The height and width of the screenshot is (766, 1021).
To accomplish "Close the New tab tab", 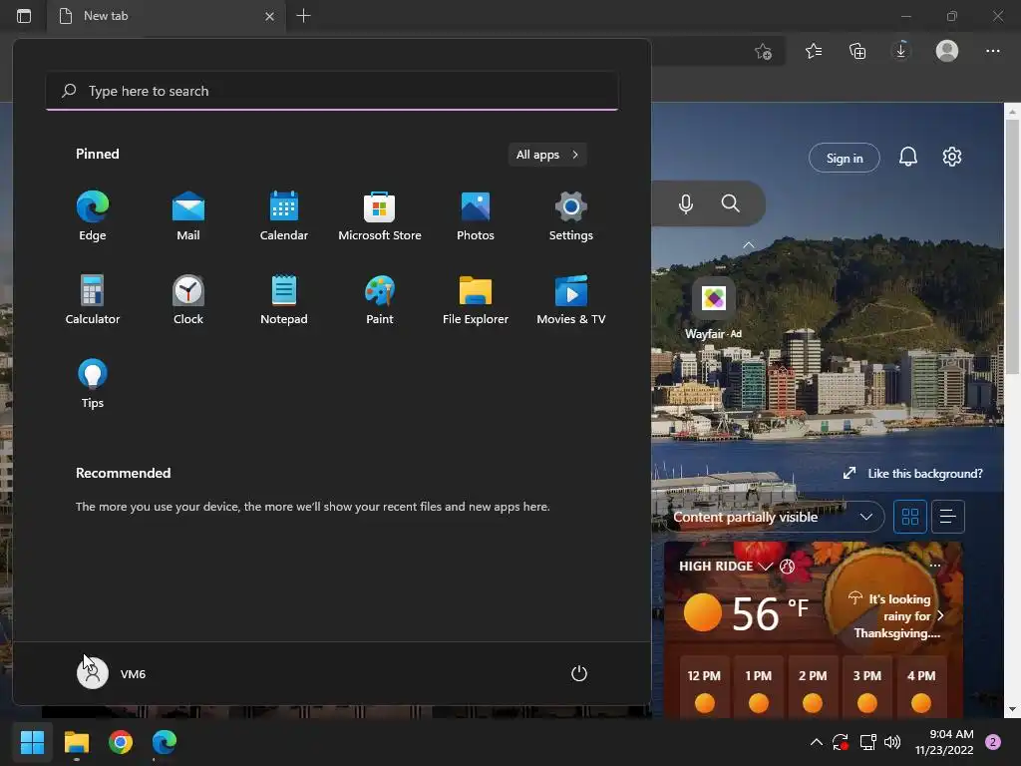I will point(269,16).
